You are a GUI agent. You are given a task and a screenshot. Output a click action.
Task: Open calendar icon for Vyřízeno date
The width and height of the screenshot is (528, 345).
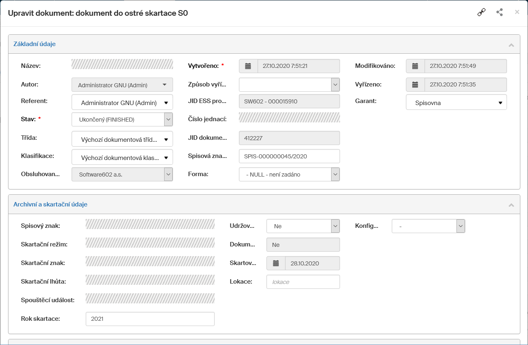tap(415, 84)
